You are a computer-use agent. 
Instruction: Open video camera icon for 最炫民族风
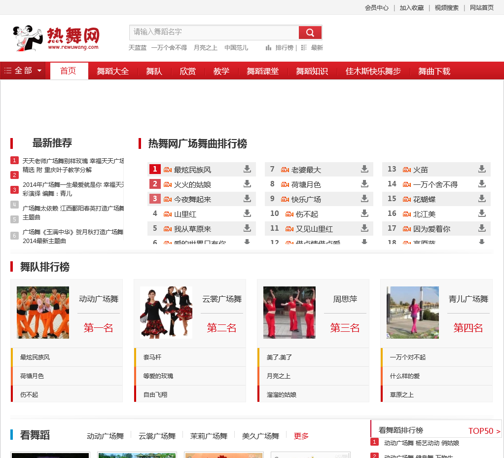[x=168, y=170]
